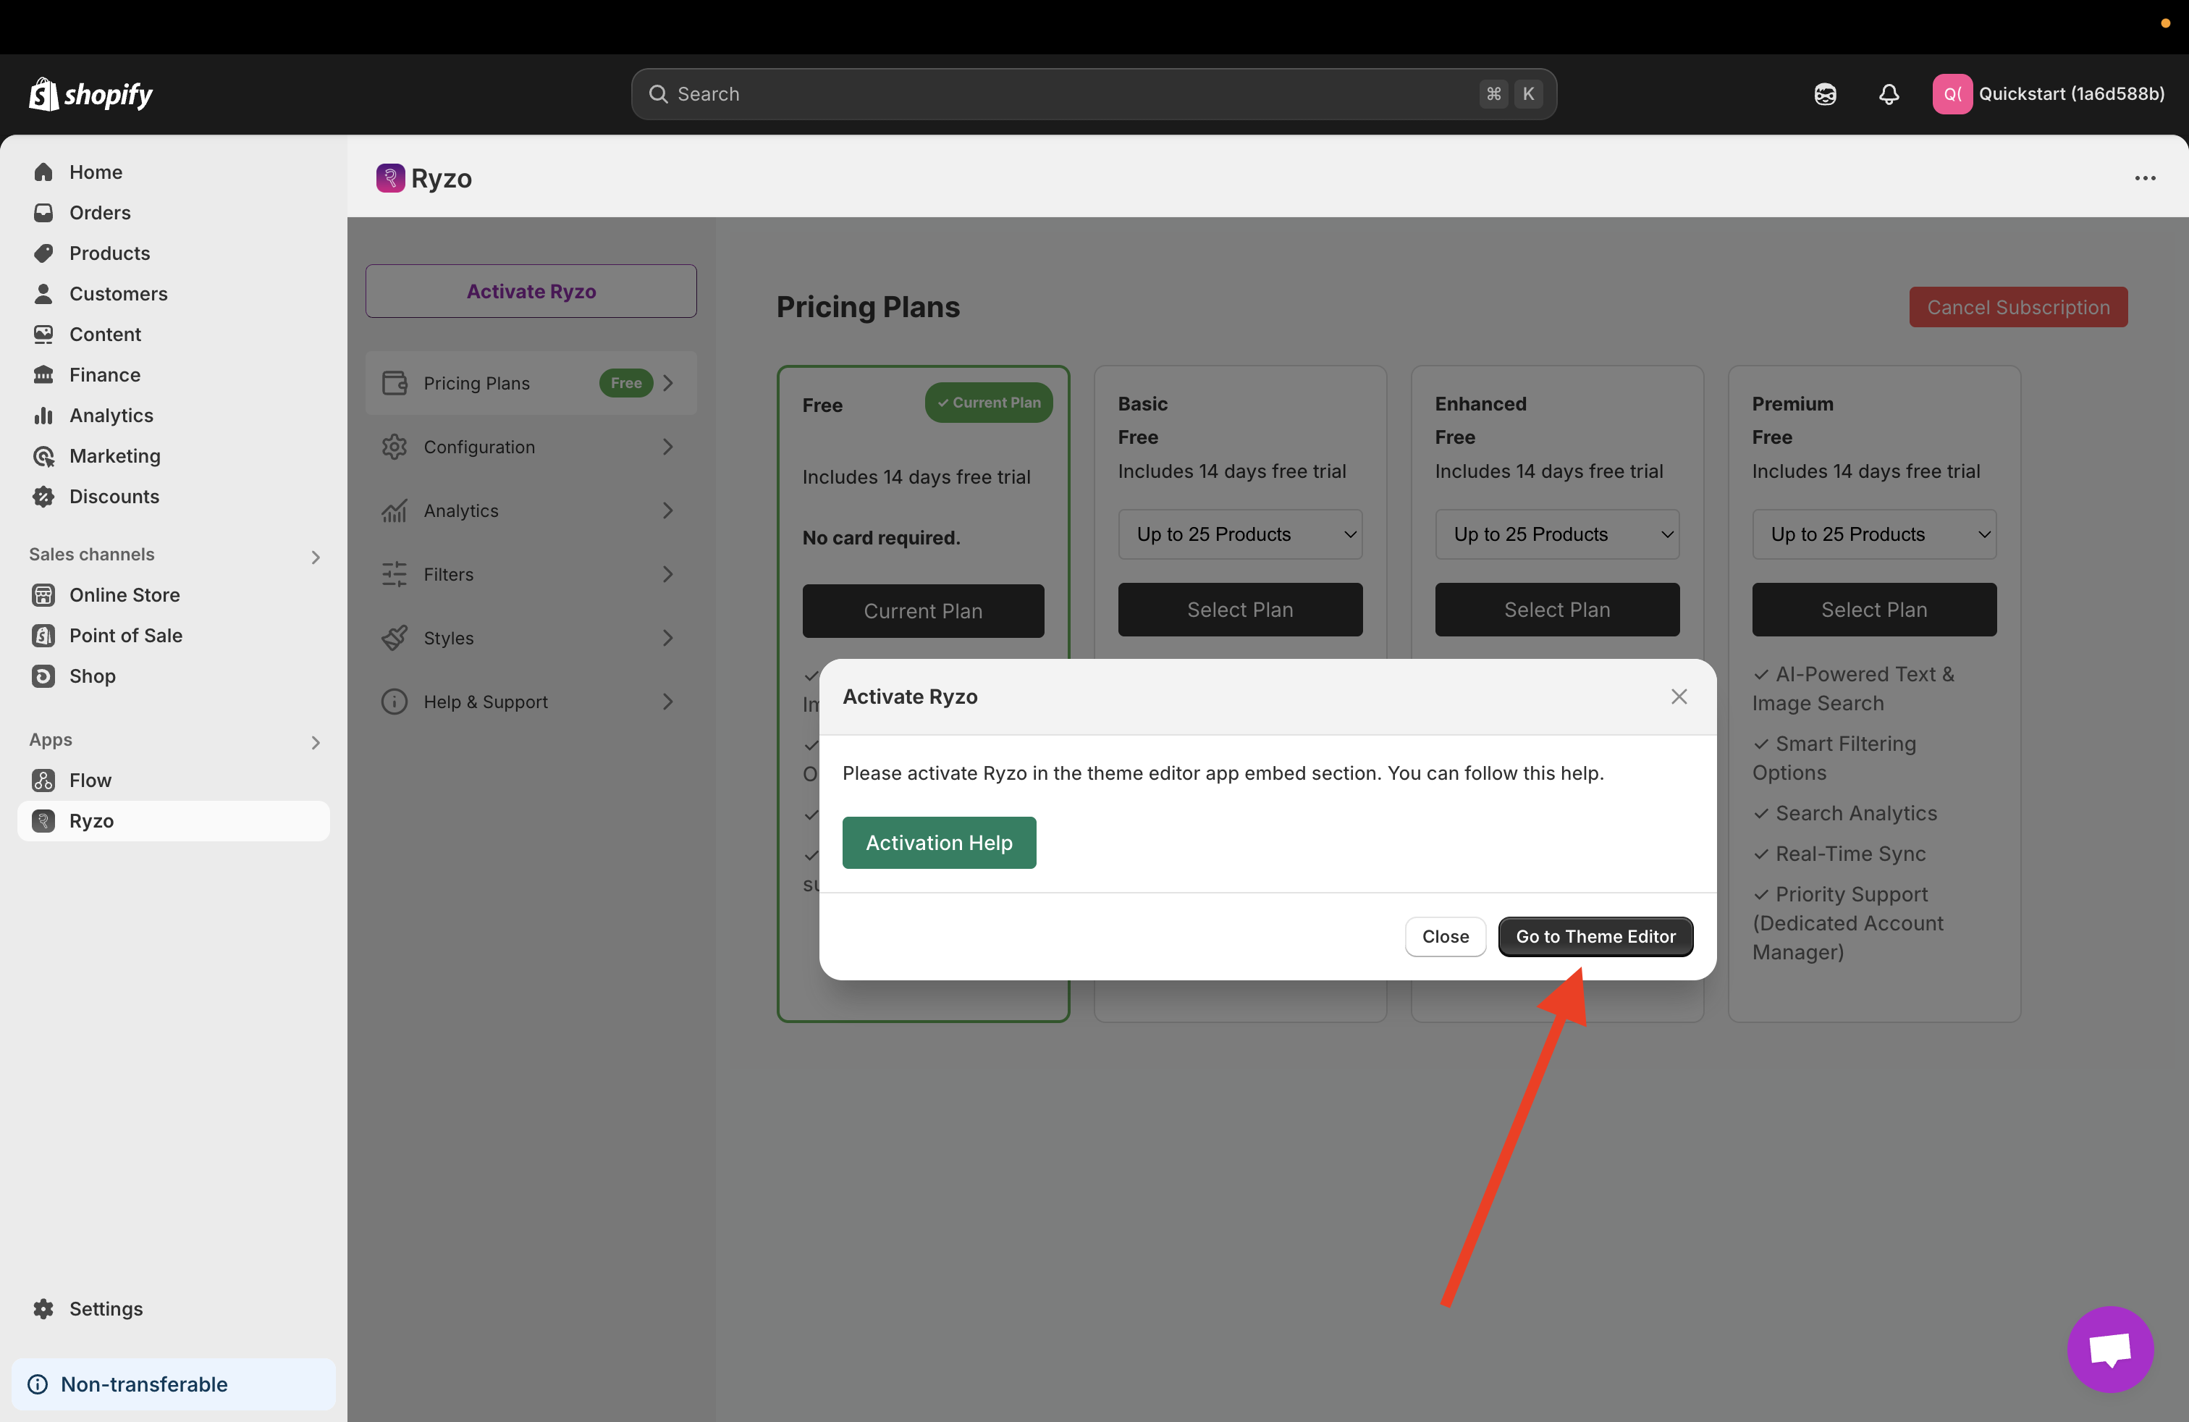Select Plan for the Premium tier
The width and height of the screenshot is (2189, 1422).
1873,609
